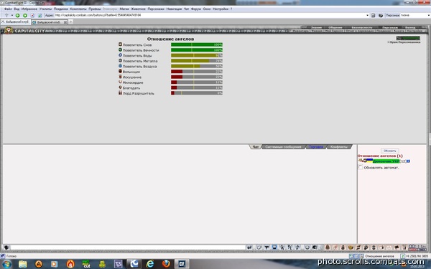Click the blue info icon beside player name

408,161
